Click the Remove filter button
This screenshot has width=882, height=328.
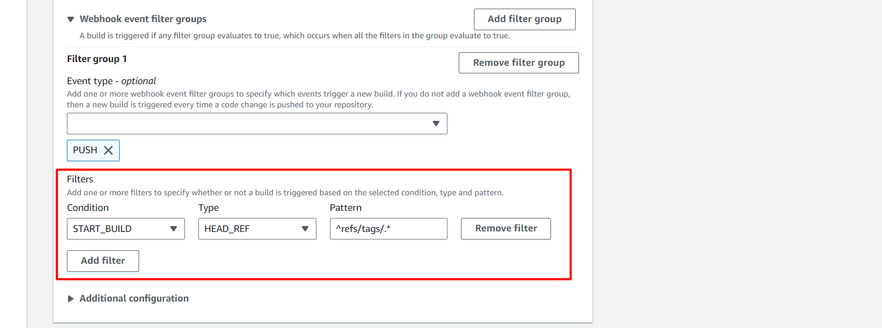[x=505, y=229]
